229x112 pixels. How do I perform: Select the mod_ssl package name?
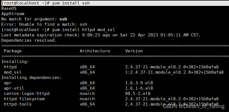click(13, 72)
